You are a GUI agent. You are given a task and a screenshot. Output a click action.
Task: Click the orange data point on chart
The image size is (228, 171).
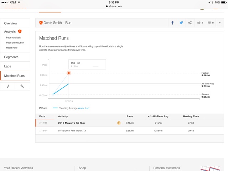69,73
